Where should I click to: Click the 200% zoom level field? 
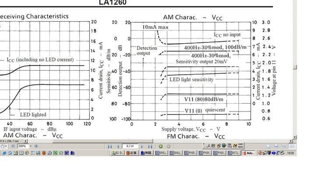pyautogui.click(x=23, y=146)
